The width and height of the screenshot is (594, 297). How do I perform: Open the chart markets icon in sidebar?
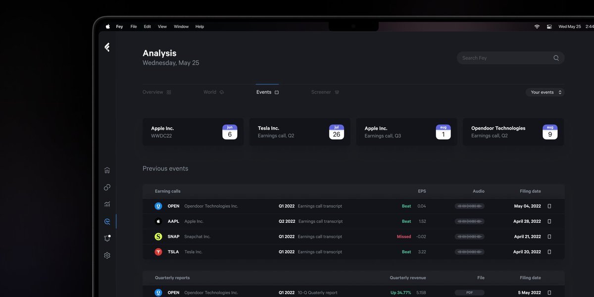[x=107, y=204]
